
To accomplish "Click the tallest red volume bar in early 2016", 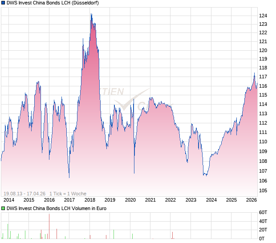I will click(x=49, y=227).
